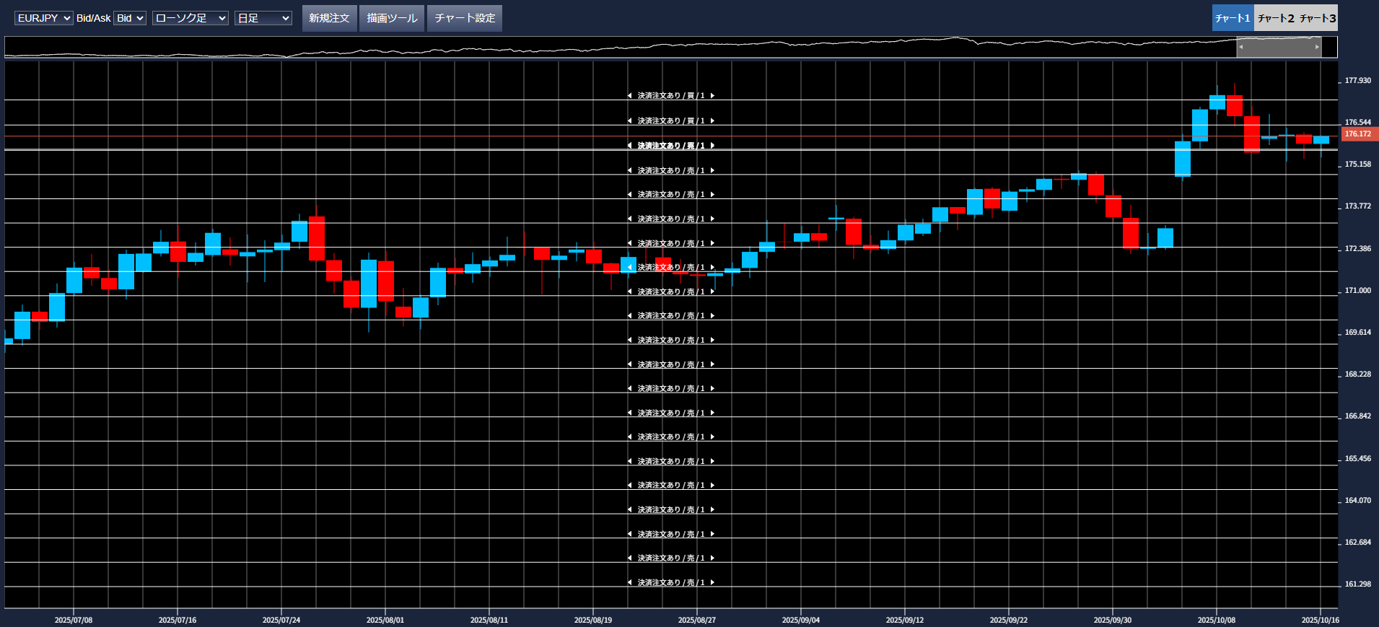1379x627 pixels.
Task: Click the red 176.172 current price tag
Action: tap(1358, 134)
